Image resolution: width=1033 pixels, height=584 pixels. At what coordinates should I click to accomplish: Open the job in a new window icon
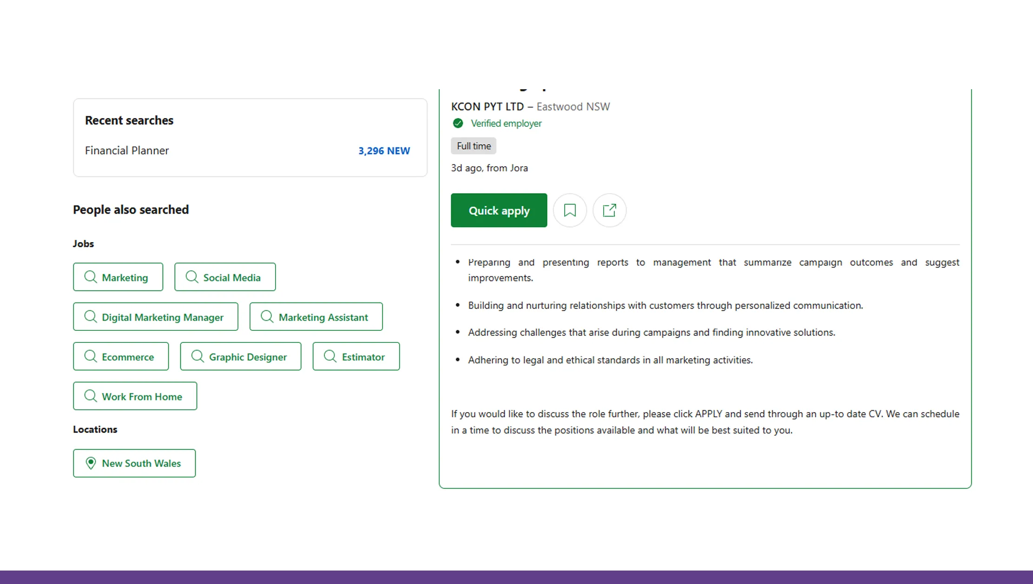(x=609, y=210)
